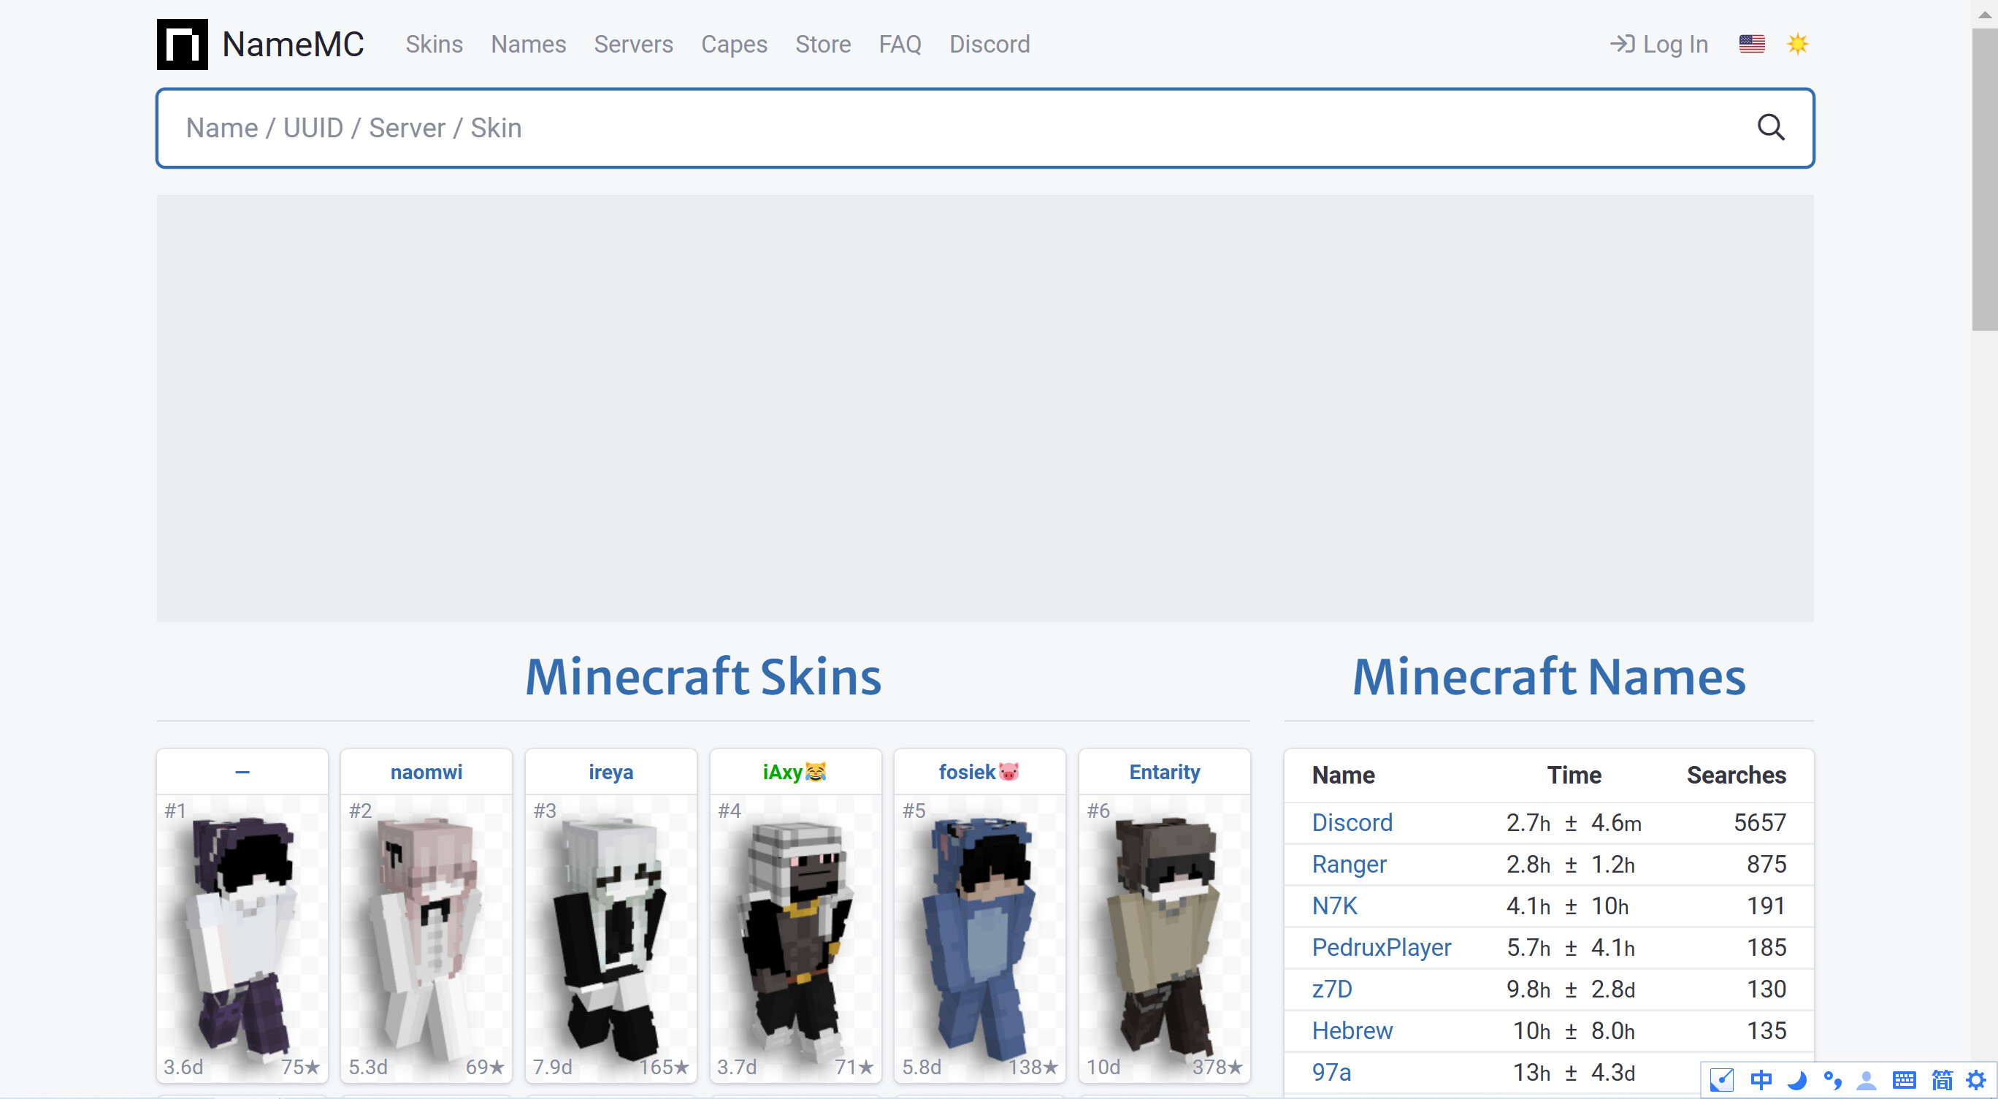Click the Name column header
1998x1099 pixels.
pos(1344,775)
